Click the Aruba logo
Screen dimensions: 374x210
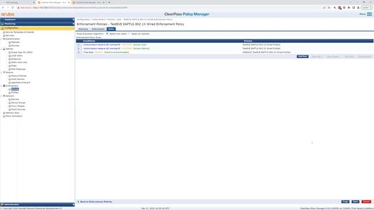8,14
